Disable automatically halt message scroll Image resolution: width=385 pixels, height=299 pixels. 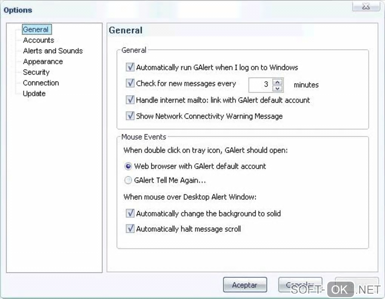[x=130, y=229]
